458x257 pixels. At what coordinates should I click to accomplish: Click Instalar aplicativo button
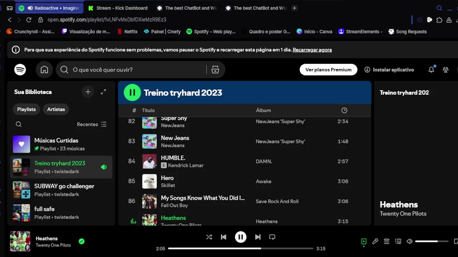click(389, 70)
